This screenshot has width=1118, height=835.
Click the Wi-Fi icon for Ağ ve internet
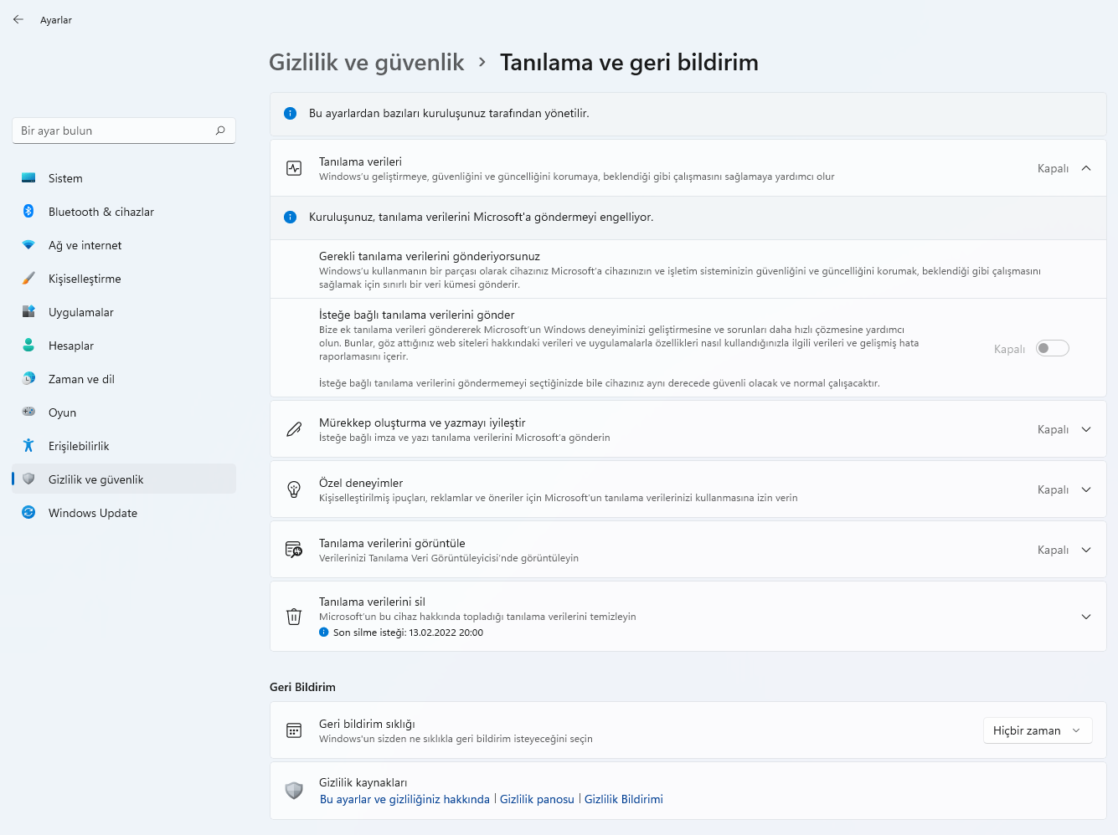click(28, 245)
